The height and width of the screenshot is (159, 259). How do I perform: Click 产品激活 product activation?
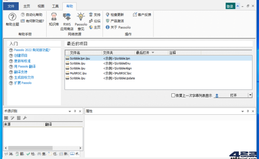click(115, 21)
